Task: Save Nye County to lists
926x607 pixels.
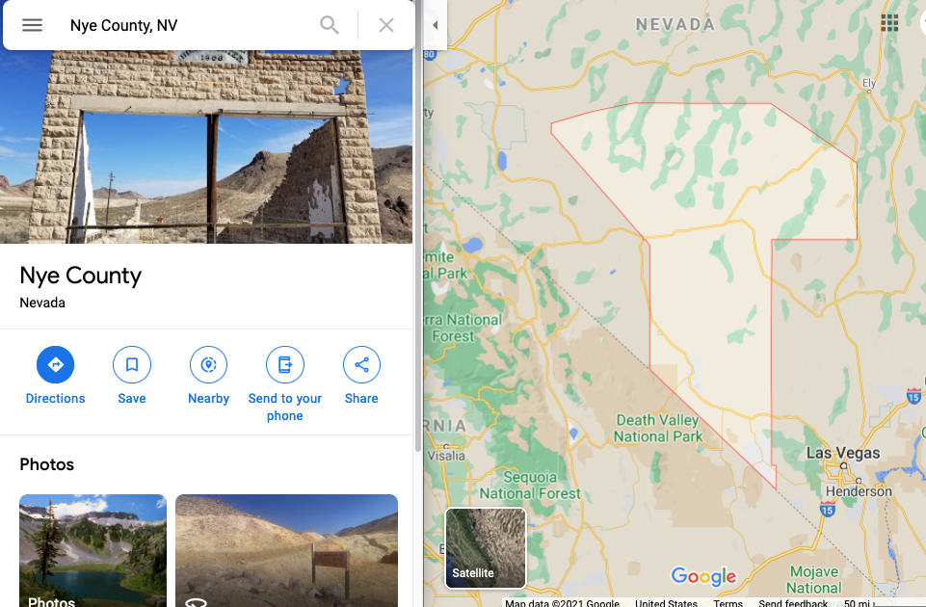Action: tap(132, 376)
